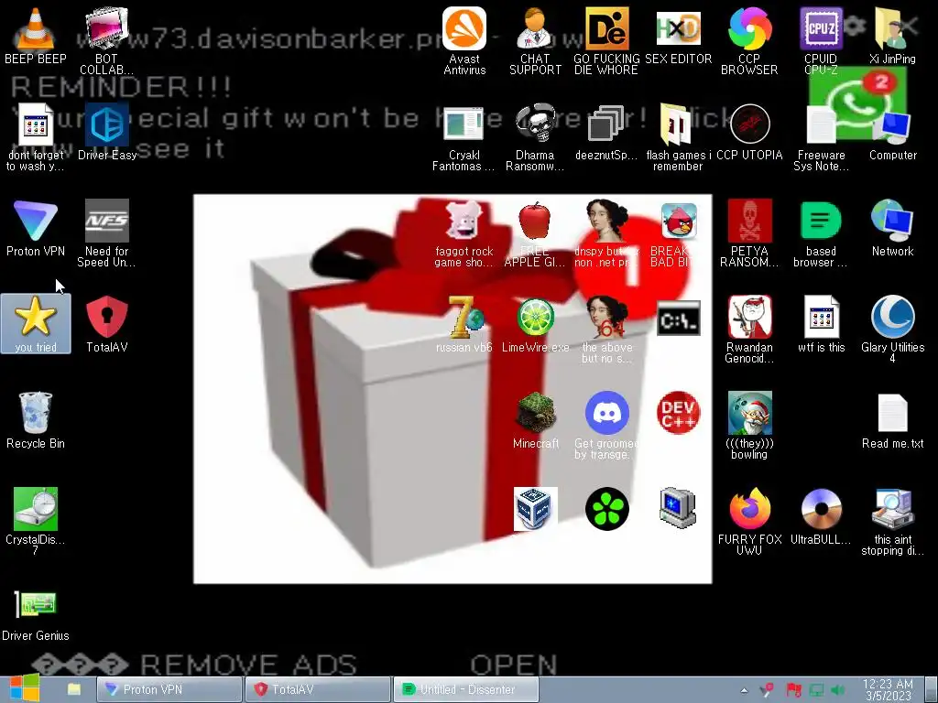Screen dimensions: 938x703
Task: Open the taskbar clock showing 12:23 AM
Action: click(888, 689)
